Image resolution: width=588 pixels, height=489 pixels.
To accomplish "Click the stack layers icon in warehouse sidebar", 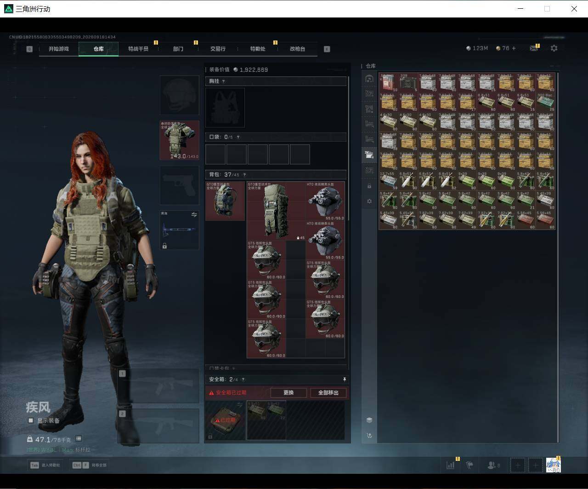I will click(369, 420).
